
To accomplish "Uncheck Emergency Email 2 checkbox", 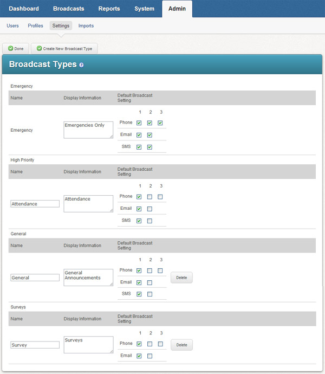I will click(x=149, y=135).
